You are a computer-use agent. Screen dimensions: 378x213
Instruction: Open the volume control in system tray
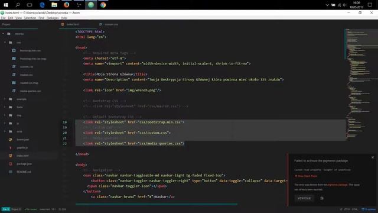click(345, 5)
